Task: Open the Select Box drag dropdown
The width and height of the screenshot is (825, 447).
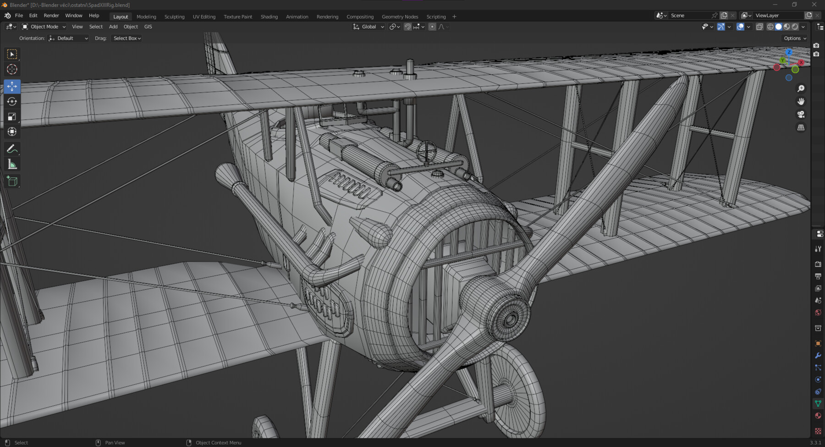Action: coord(126,38)
